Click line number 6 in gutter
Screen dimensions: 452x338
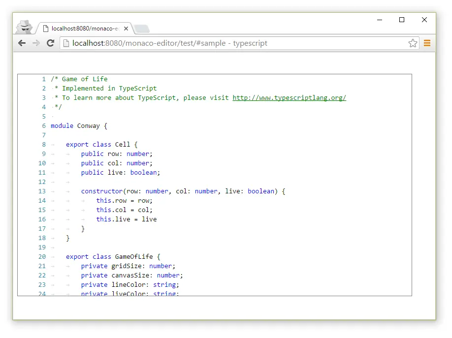pyautogui.click(x=44, y=125)
